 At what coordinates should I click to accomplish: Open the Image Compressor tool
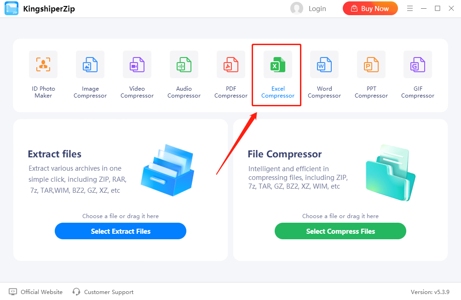click(x=90, y=64)
